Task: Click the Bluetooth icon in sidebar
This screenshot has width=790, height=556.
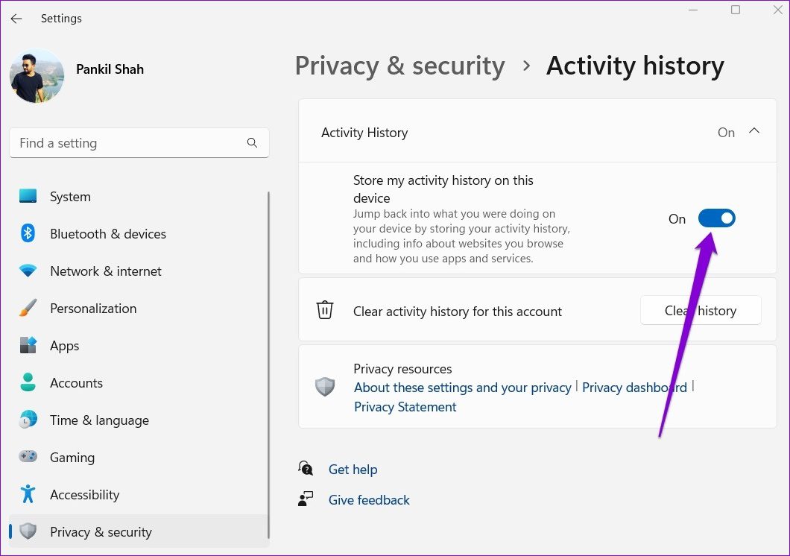Action: click(28, 234)
